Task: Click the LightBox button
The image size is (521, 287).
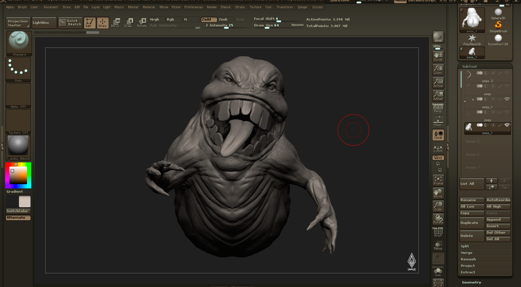Action: [44, 23]
